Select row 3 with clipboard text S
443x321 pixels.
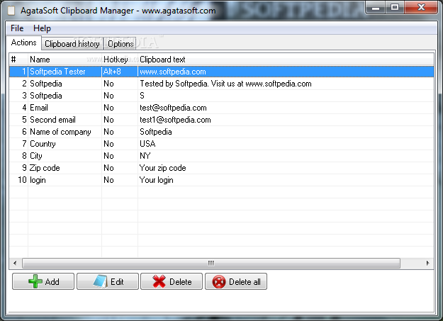click(221, 96)
